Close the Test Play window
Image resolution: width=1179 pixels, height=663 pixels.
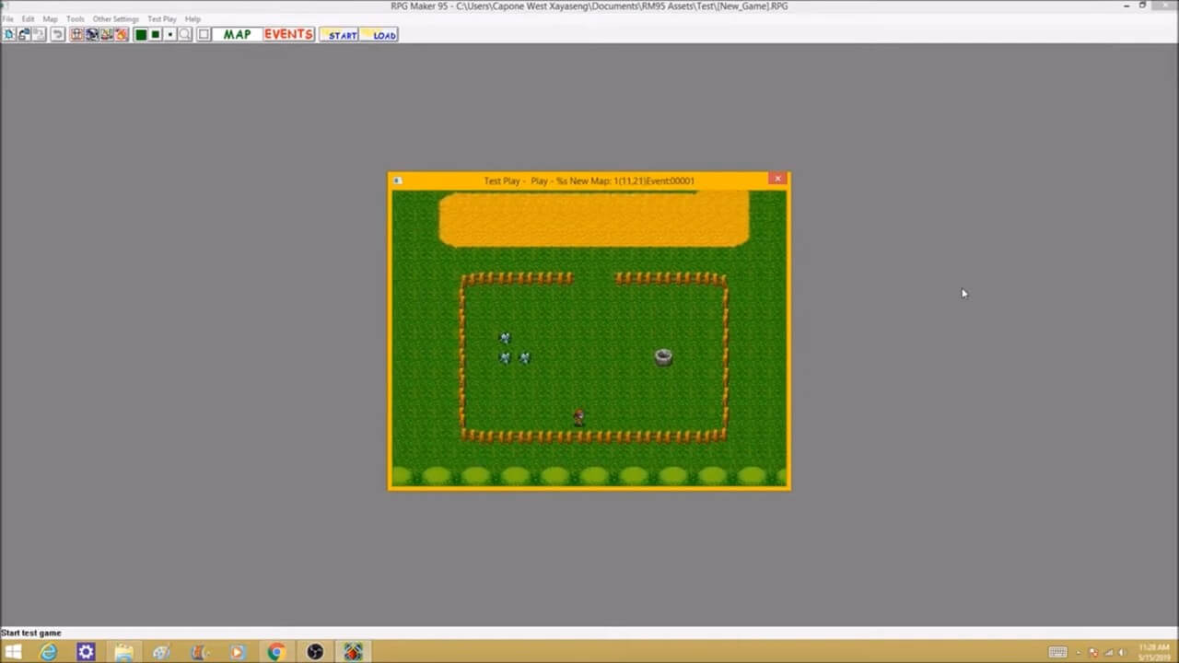(x=777, y=179)
